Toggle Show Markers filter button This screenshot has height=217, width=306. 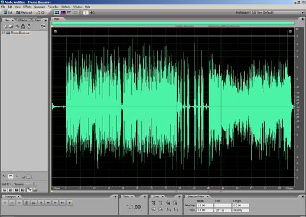point(29,190)
